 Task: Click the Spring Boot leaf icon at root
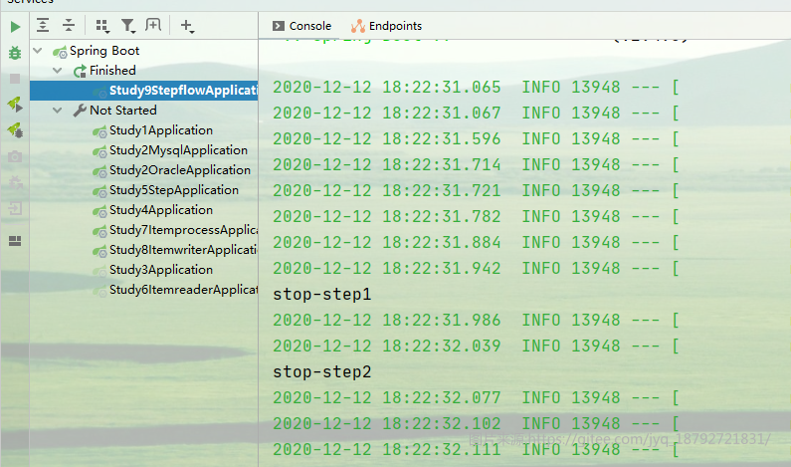click(60, 52)
